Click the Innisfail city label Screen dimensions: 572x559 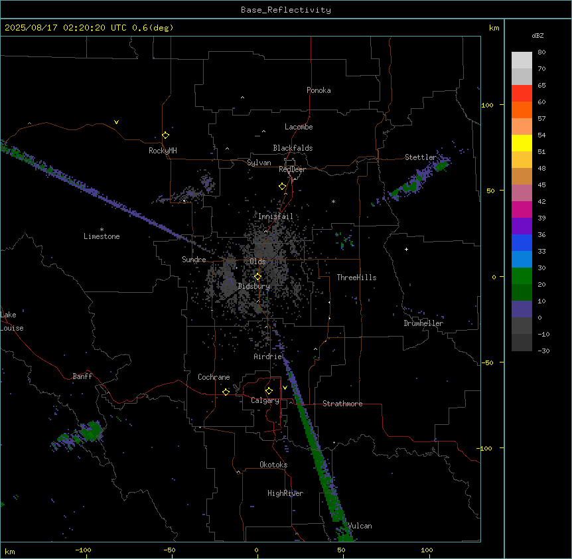click(275, 216)
